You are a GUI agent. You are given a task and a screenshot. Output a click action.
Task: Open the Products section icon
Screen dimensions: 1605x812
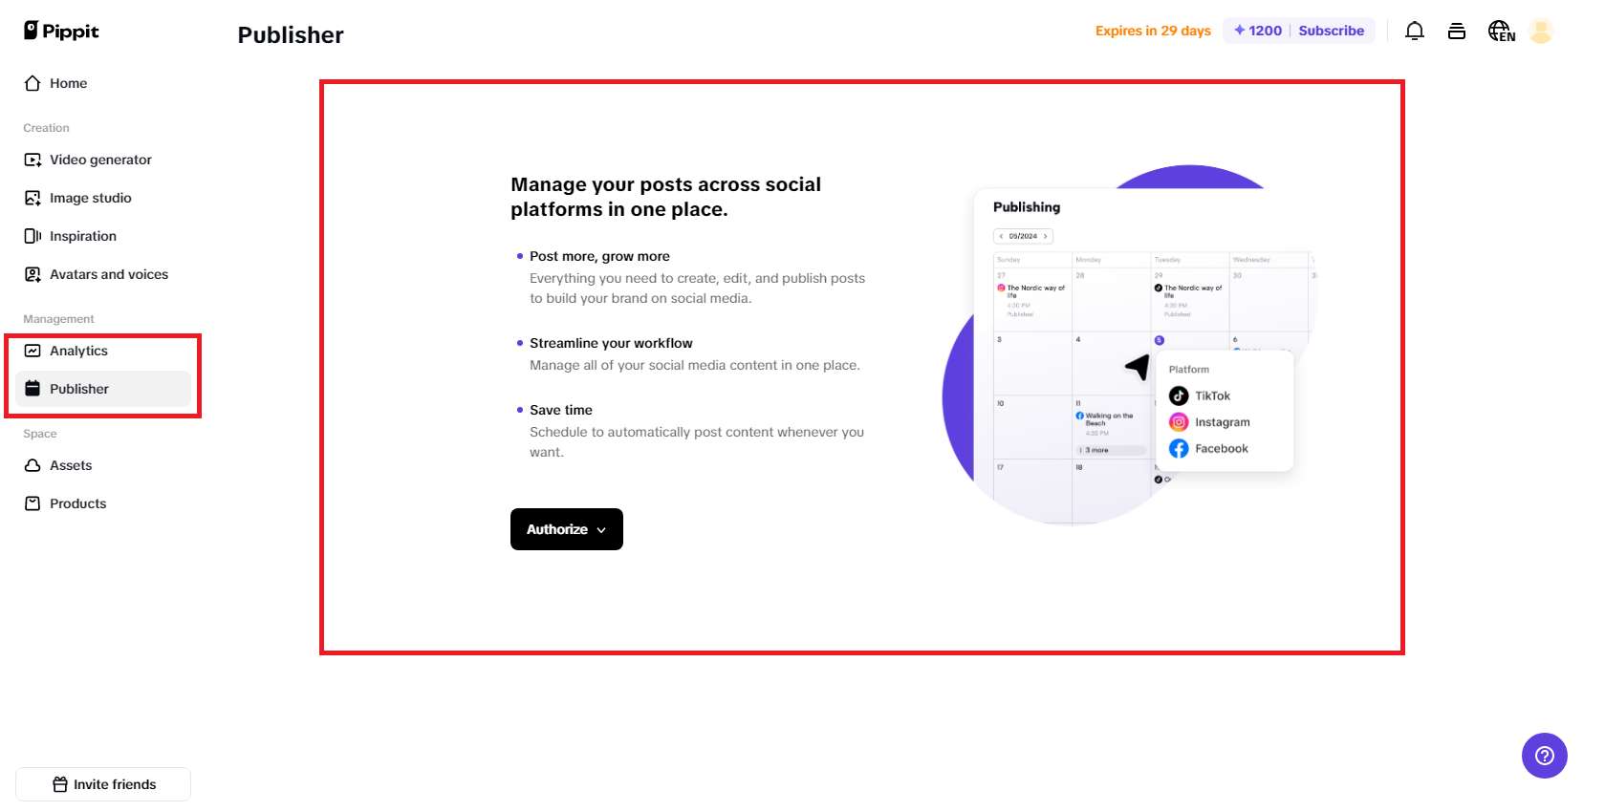pyautogui.click(x=33, y=503)
